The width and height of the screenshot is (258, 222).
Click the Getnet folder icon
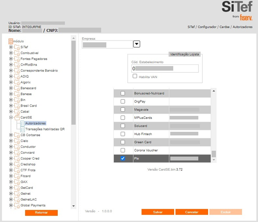pos(17,194)
